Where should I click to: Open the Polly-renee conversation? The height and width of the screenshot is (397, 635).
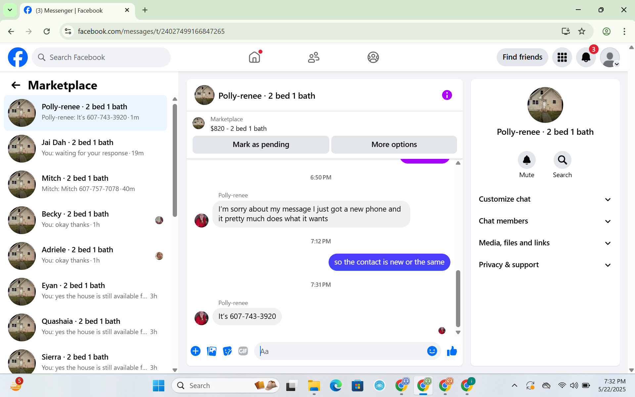tap(85, 113)
